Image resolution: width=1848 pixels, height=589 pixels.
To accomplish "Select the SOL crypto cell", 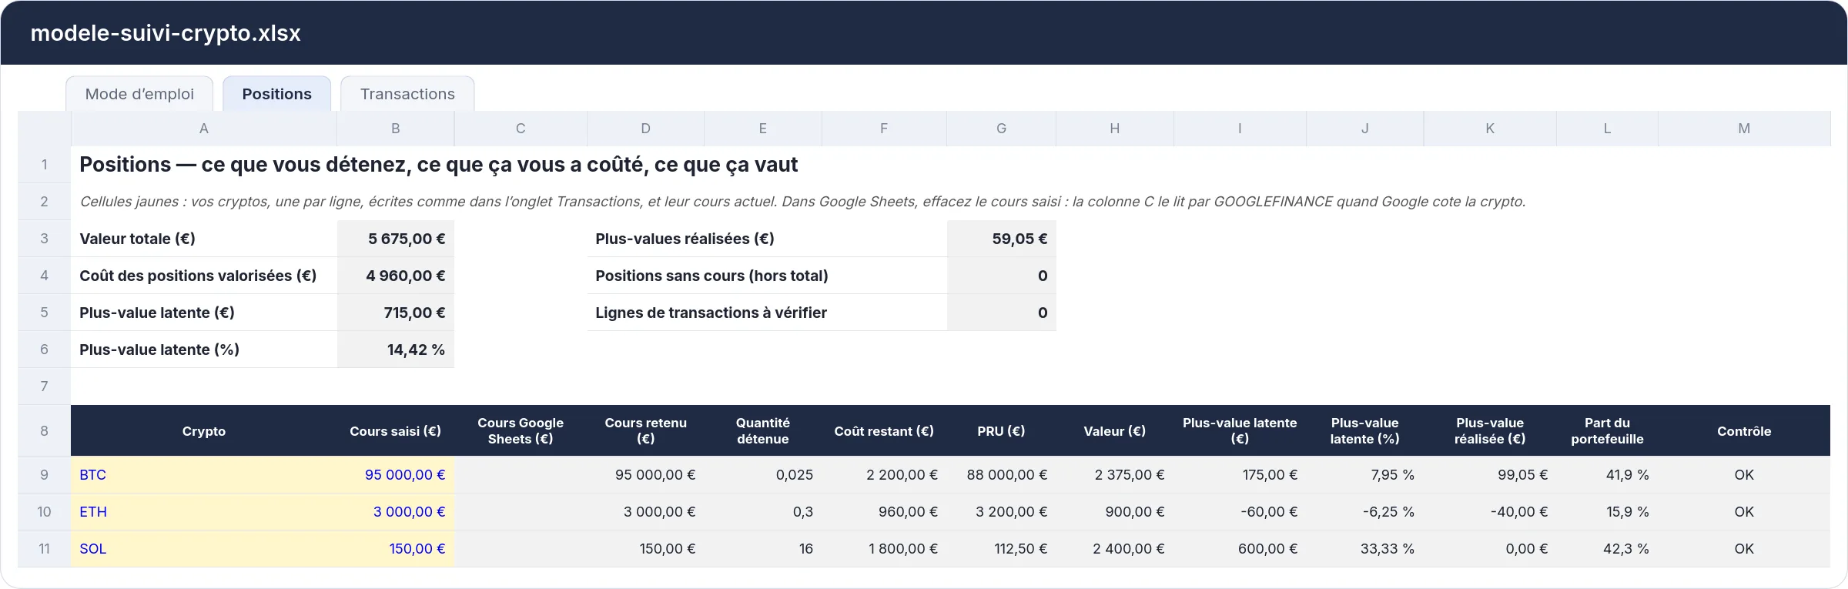I will click(204, 549).
